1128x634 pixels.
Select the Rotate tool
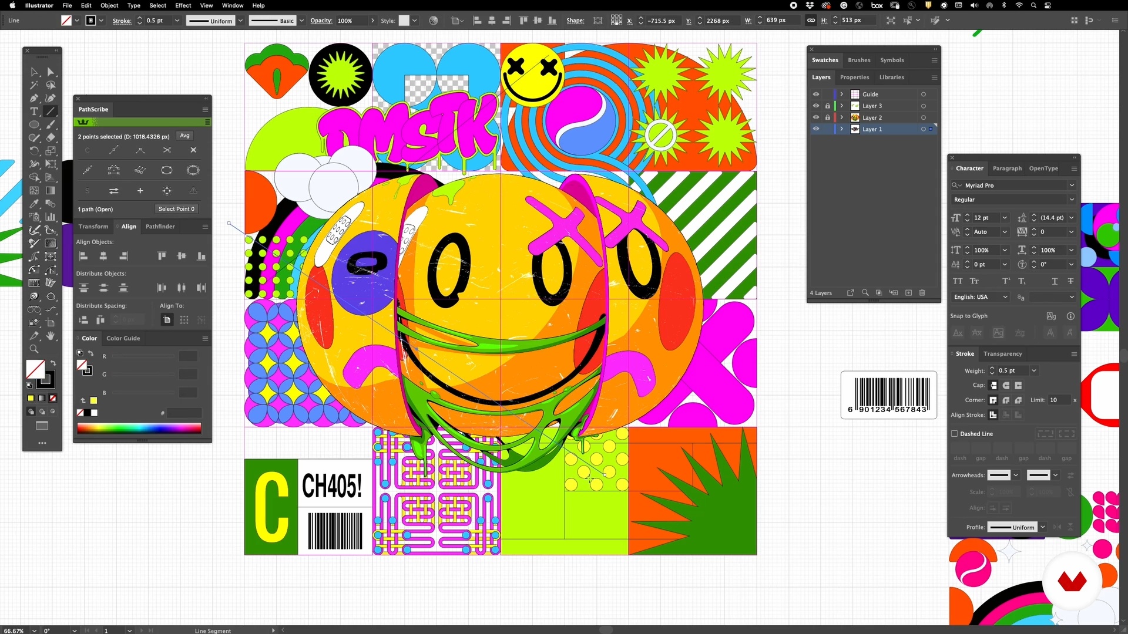coord(34,151)
